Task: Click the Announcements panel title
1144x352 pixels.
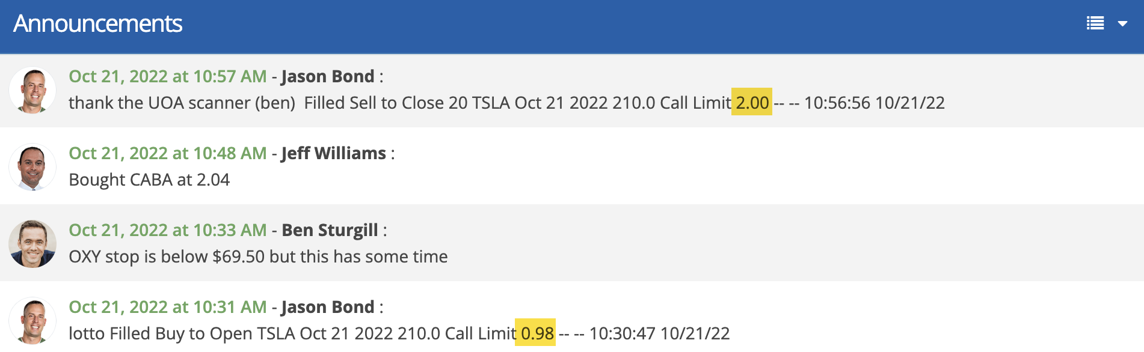Action: (x=97, y=23)
